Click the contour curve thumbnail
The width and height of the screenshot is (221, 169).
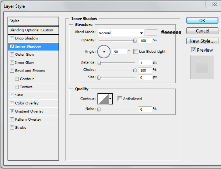tap(103, 99)
